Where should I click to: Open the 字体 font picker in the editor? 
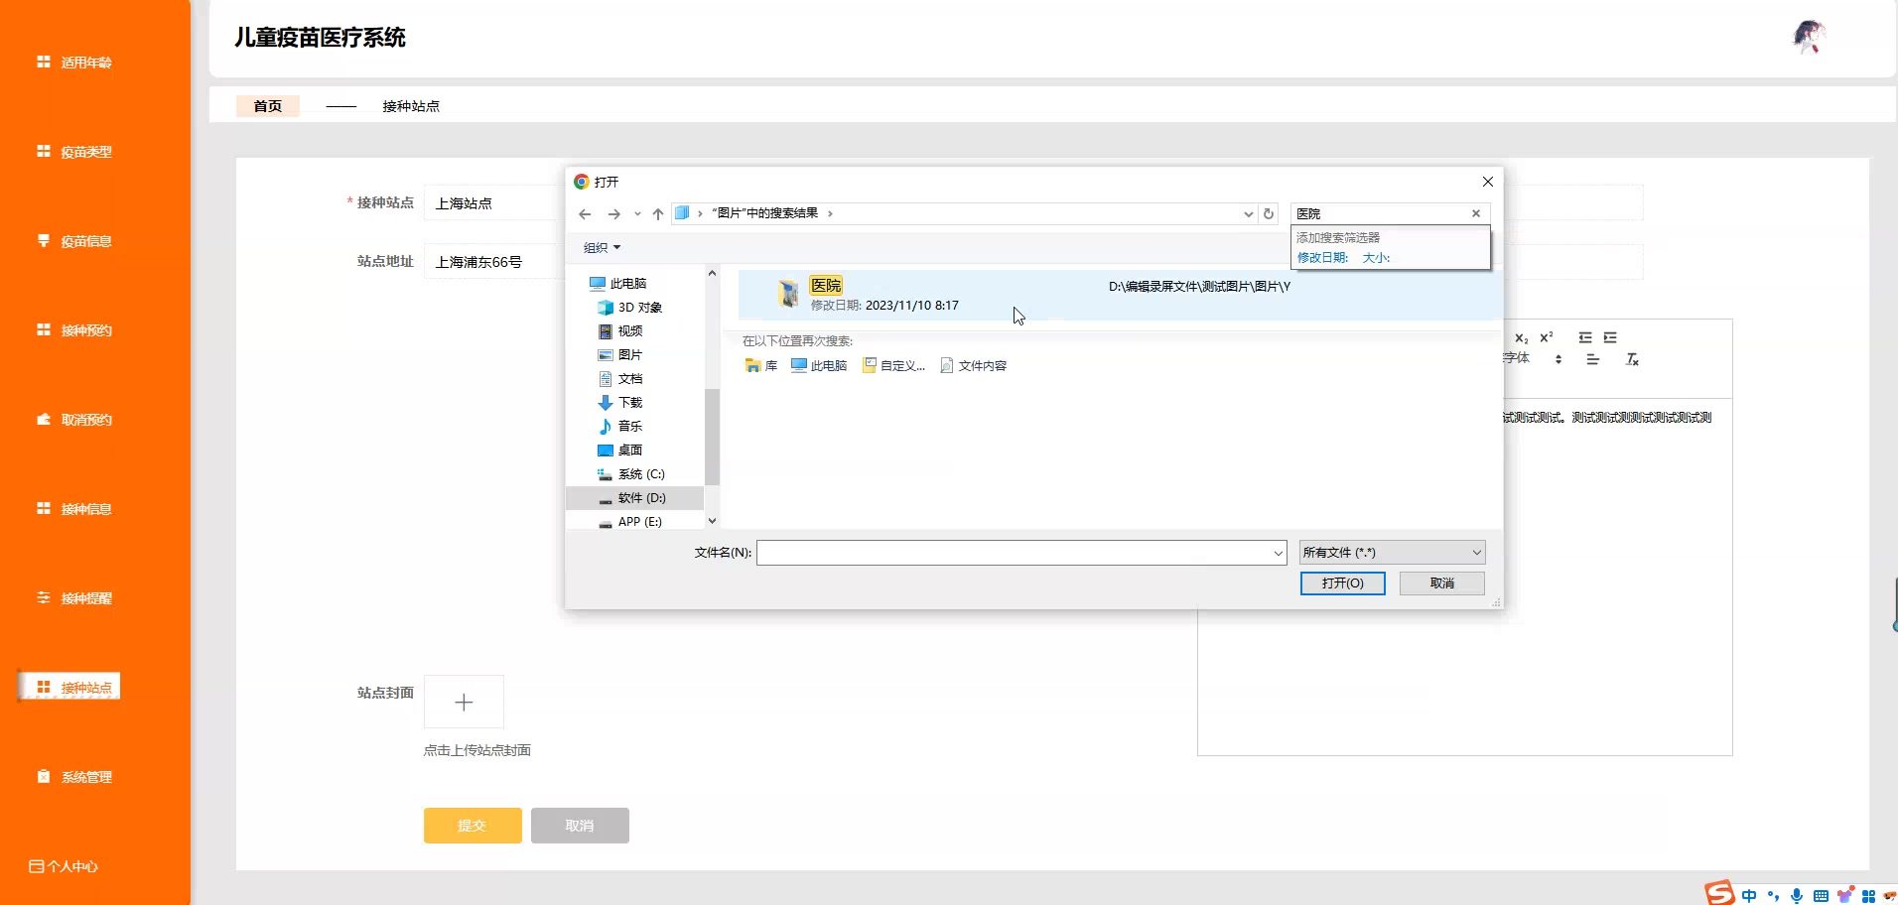pyautogui.click(x=1534, y=358)
